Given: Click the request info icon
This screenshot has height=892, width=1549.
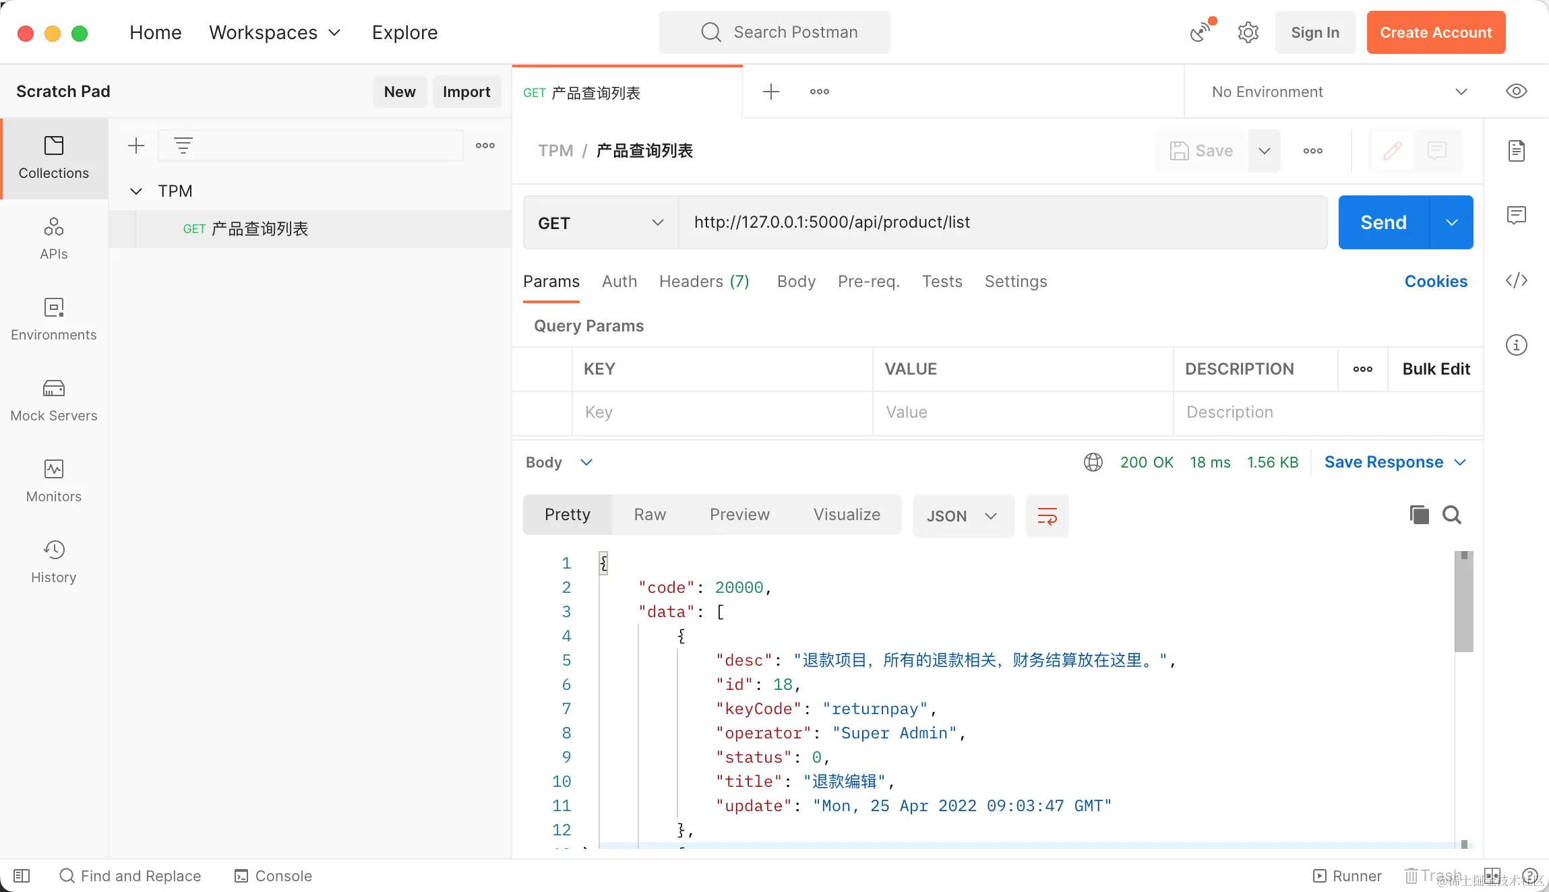Looking at the screenshot, I should click(x=1516, y=345).
